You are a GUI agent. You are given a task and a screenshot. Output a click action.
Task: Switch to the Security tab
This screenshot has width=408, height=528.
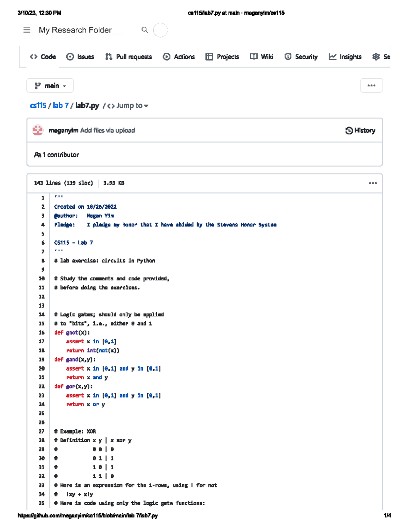301,57
